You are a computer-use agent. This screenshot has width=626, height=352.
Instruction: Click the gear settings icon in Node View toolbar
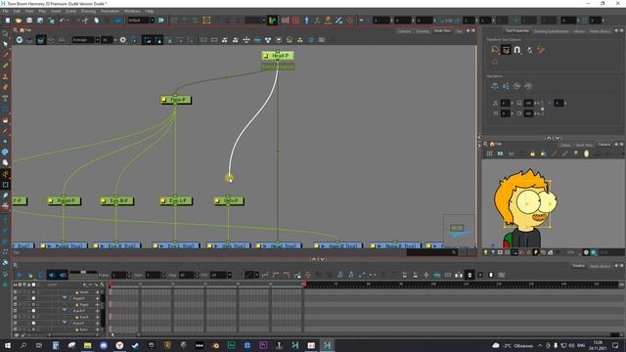(x=123, y=40)
